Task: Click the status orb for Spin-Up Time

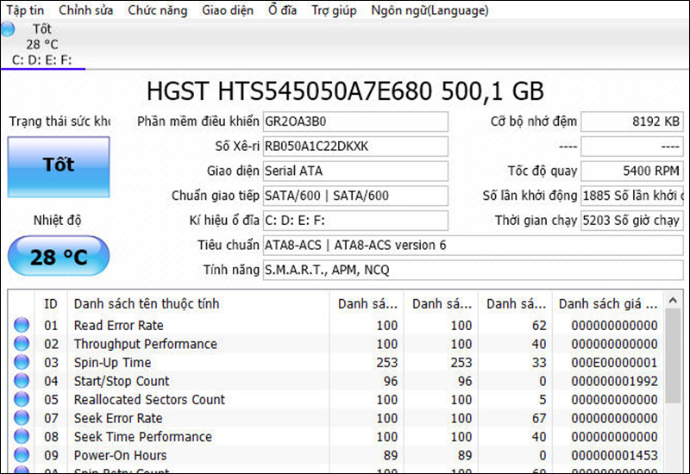Action: coord(21,362)
